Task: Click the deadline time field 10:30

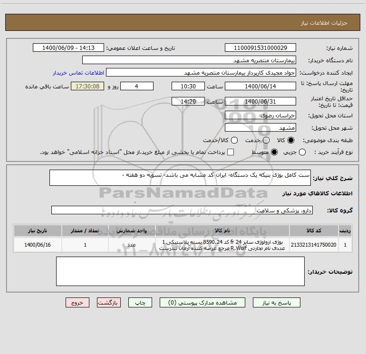Action: click(188, 86)
